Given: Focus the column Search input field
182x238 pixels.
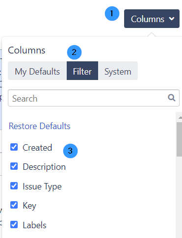Looking at the screenshot, I should [x=94, y=98].
